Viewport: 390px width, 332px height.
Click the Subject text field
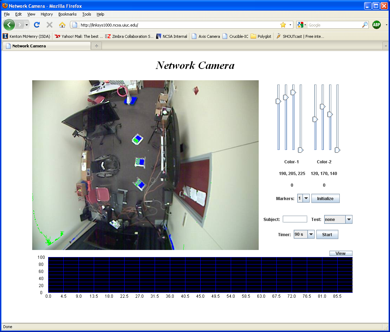(295, 219)
